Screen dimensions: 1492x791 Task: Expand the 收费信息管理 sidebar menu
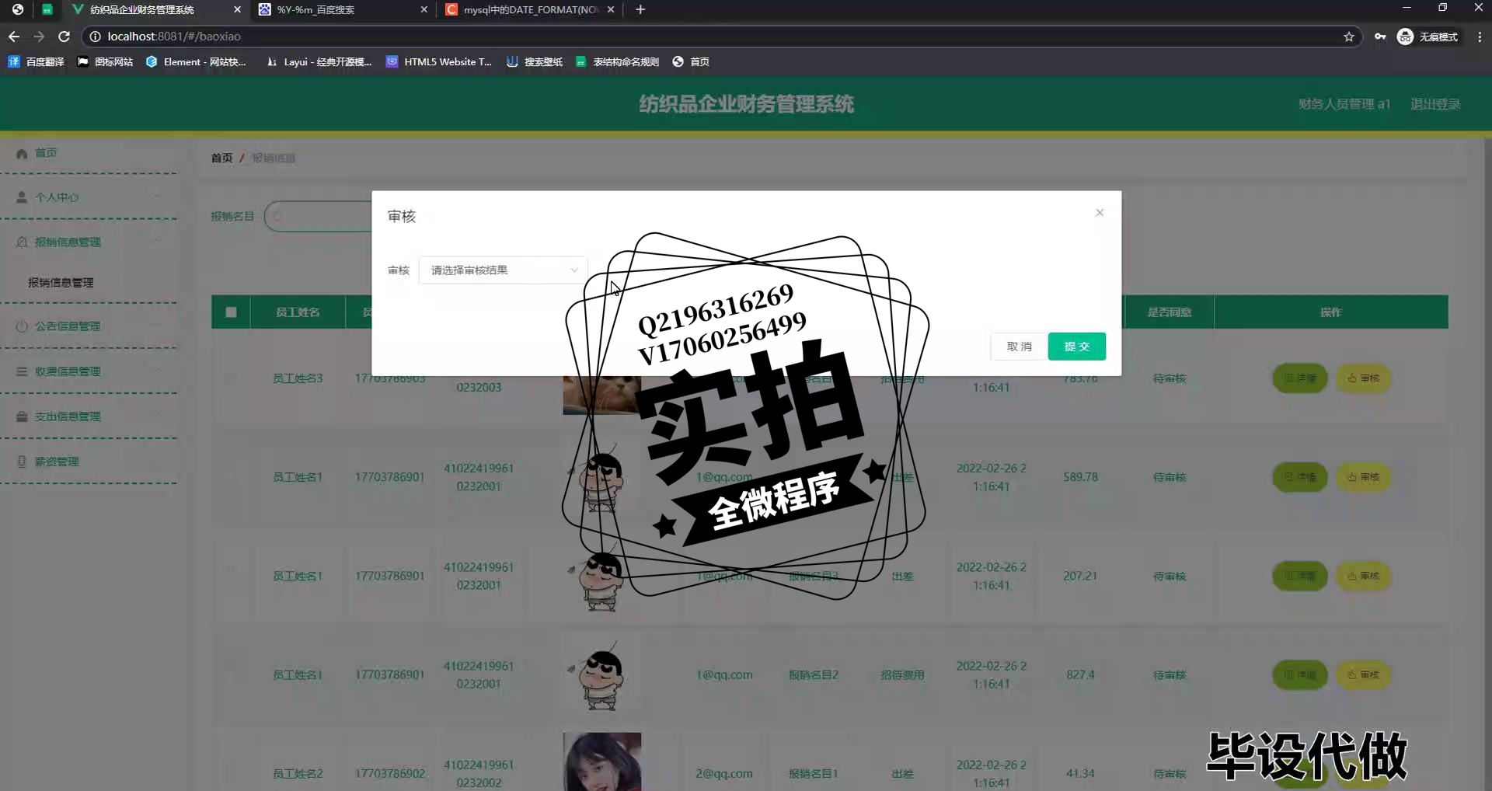click(89, 371)
